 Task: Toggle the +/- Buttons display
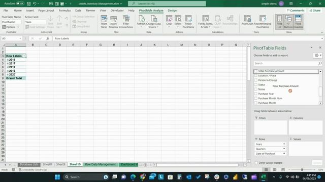click(x=288, y=22)
